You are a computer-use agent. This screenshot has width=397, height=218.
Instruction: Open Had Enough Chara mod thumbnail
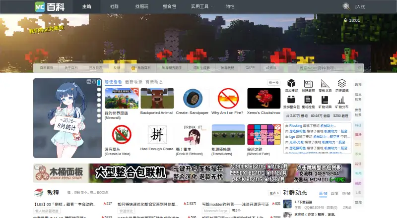pos(157,135)
